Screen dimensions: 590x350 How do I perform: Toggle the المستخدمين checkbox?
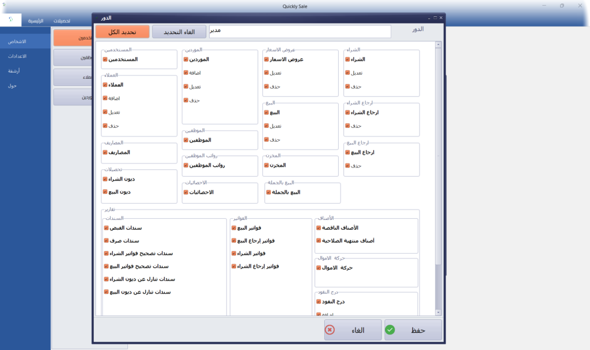click(105, 59)
